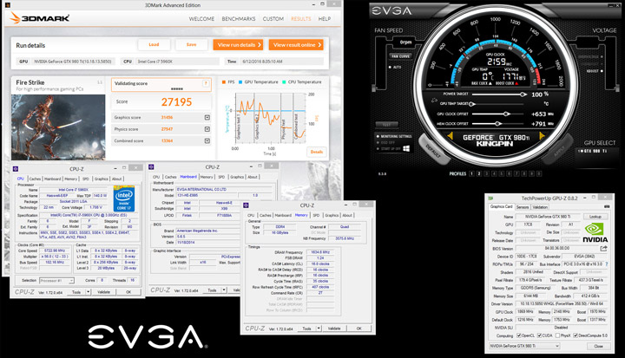Screen dimensions: 625x358
Task: Click the FAN CURVE button
Action: (x=400, y=56)
